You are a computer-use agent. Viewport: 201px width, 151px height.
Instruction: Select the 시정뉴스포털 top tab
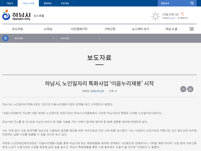click(28, 3)
